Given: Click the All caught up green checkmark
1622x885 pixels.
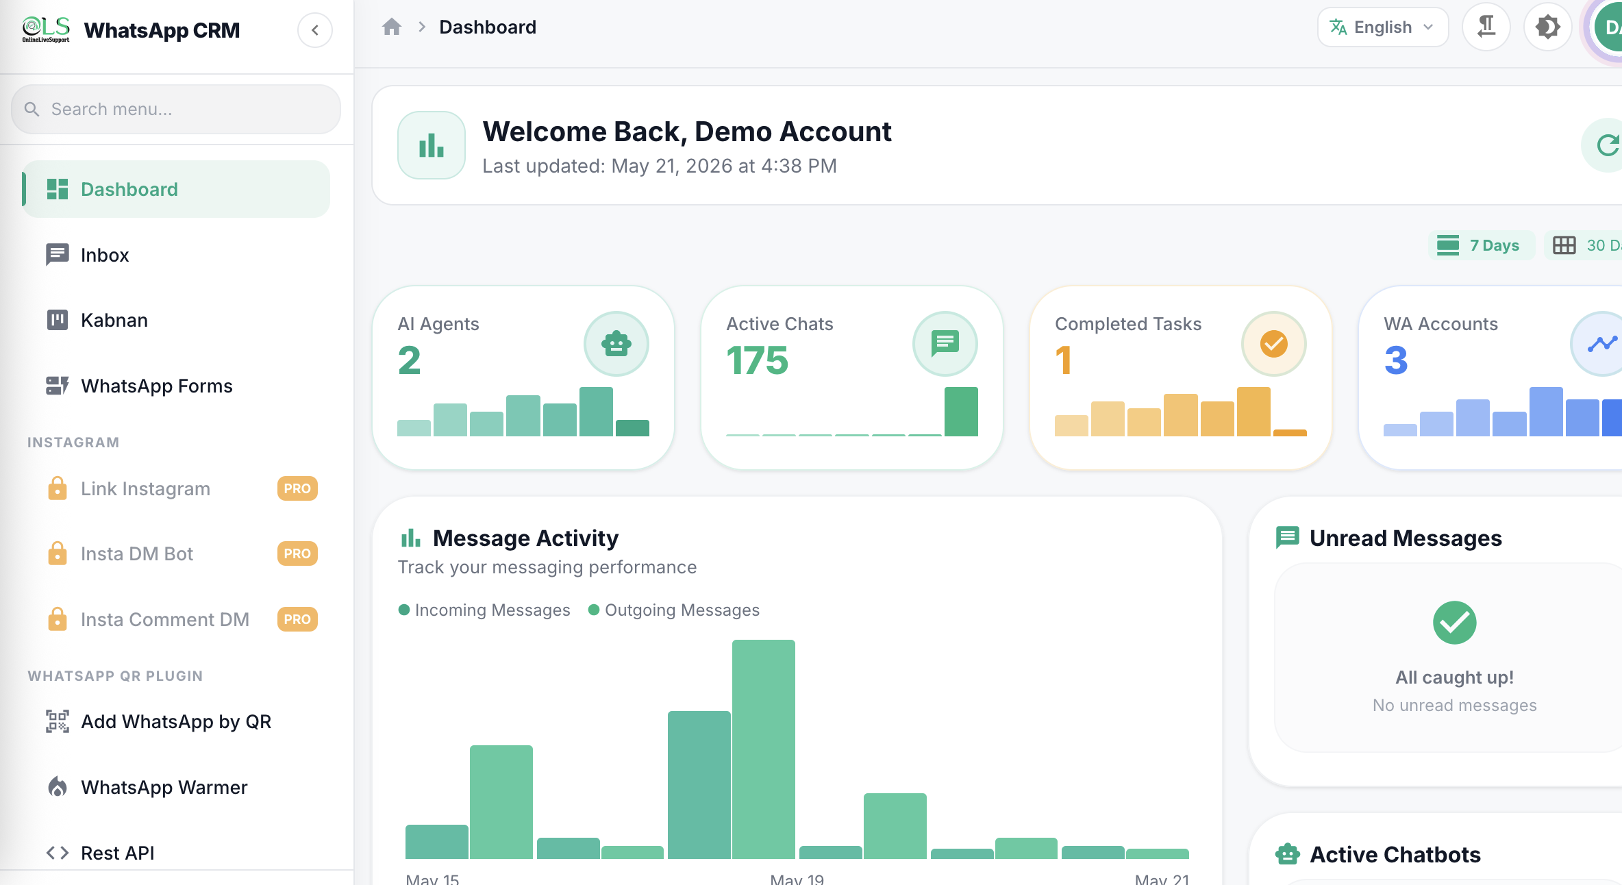Looking at the screenshot, I should pos(1455,623).
